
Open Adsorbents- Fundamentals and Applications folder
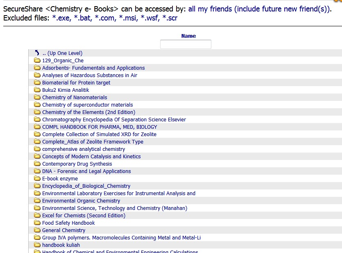(93, 68)
